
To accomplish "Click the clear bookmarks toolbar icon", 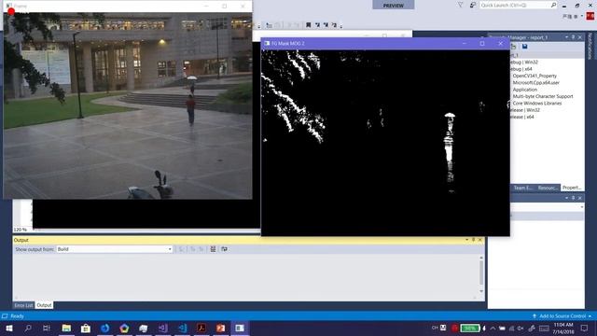I will [334, 25].
